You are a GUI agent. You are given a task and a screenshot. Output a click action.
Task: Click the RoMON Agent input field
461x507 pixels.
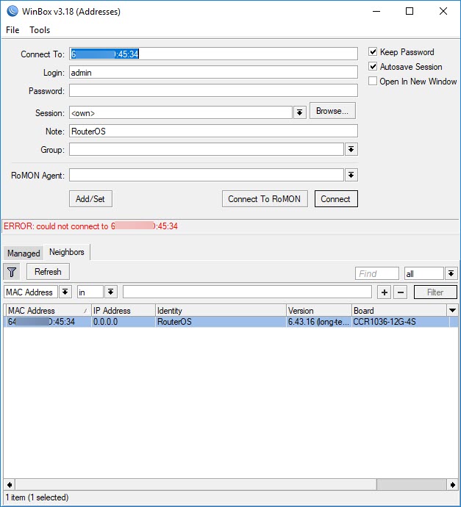pos(207,175)
